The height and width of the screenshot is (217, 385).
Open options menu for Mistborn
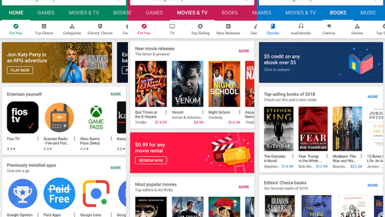[361, 156]
